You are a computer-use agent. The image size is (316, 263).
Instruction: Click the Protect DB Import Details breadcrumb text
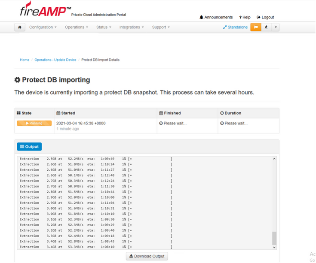coord(100,60)
